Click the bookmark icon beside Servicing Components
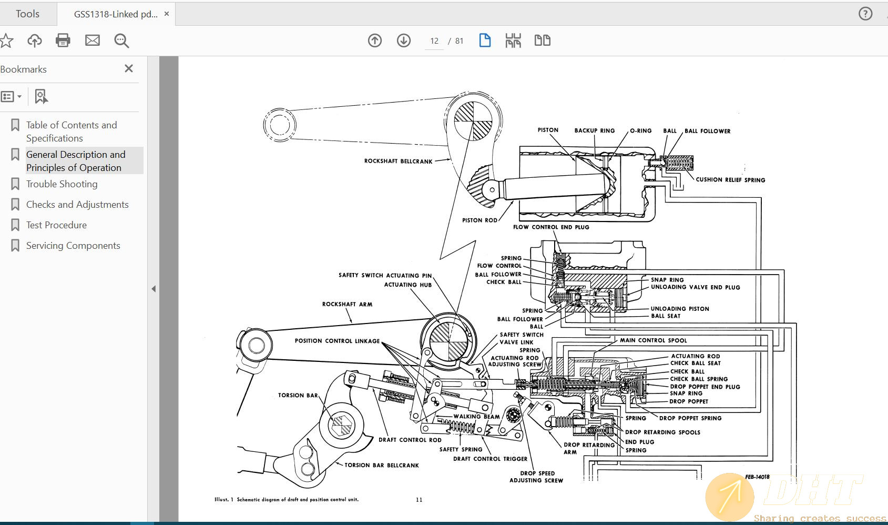 click(x=15, y=246)
